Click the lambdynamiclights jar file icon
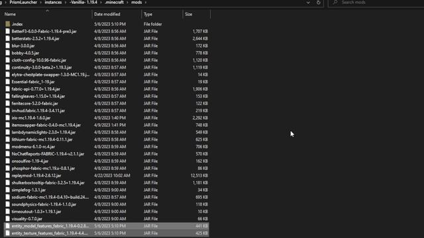The image size is (424, 238). tap(7, 132)
